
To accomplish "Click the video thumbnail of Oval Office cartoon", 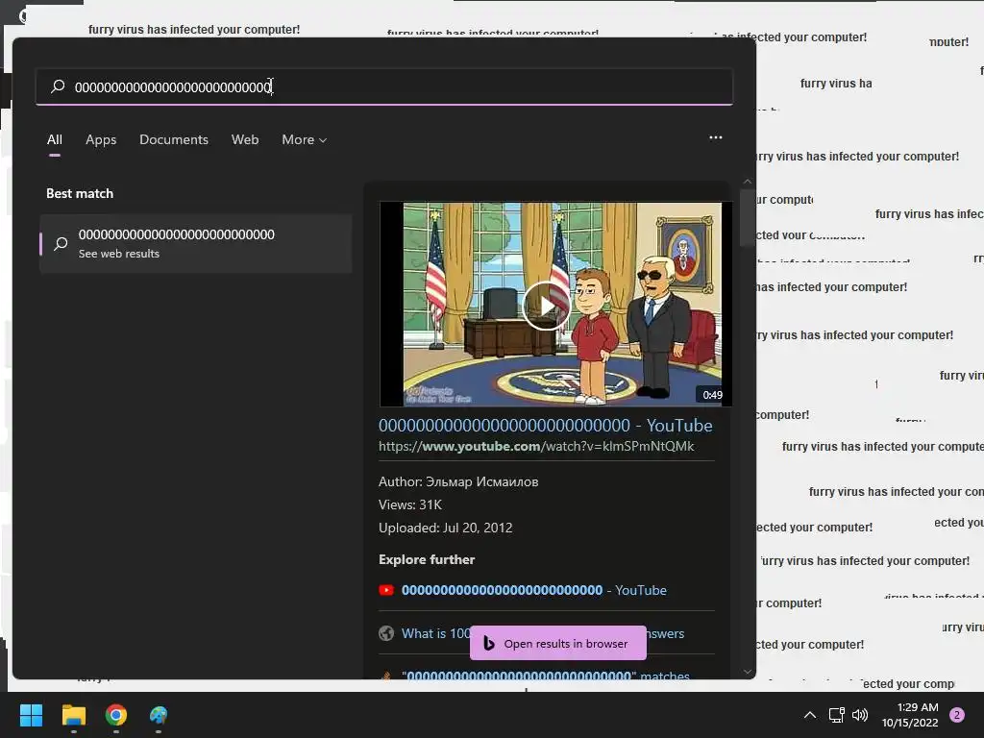I will coord(555,304).
